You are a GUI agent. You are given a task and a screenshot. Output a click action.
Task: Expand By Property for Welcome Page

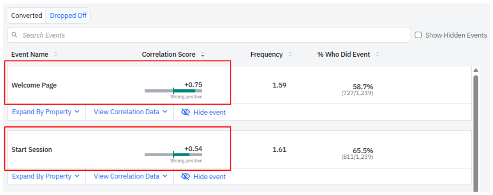click(x=45, y=112)
